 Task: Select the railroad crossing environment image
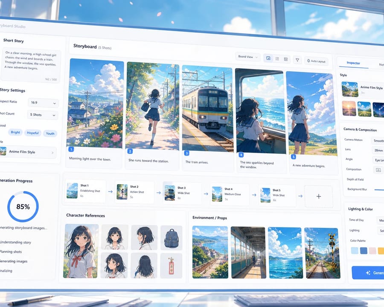(x=322, y=253)
